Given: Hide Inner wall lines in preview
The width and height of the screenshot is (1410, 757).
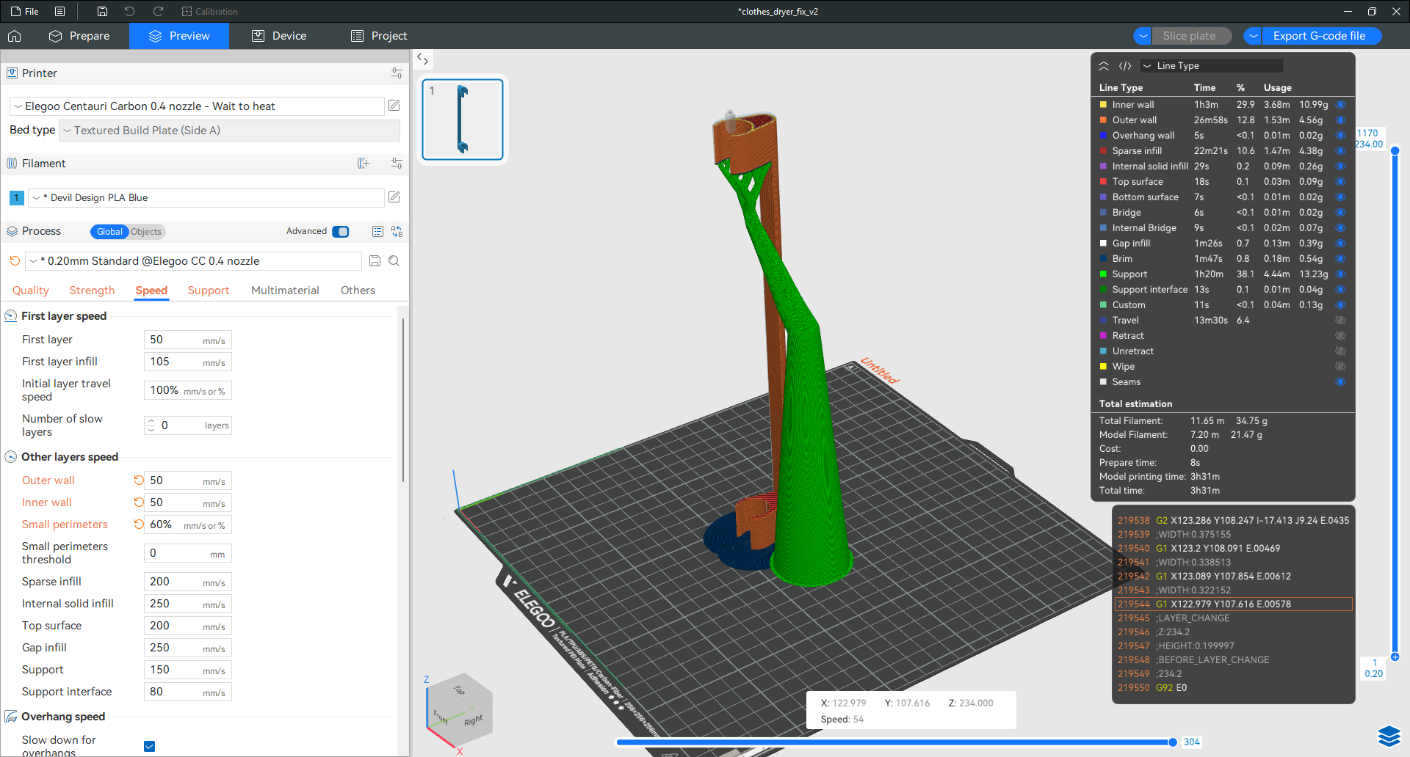Looking at the screenshot, I should point(1340,105).
